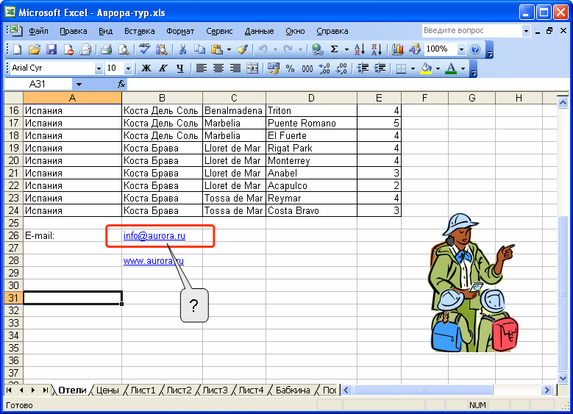Image resolution: width=573 pixels, height=414 pixels.
Task: Launch the Chart Wizard icon
Action: point(398,49)
